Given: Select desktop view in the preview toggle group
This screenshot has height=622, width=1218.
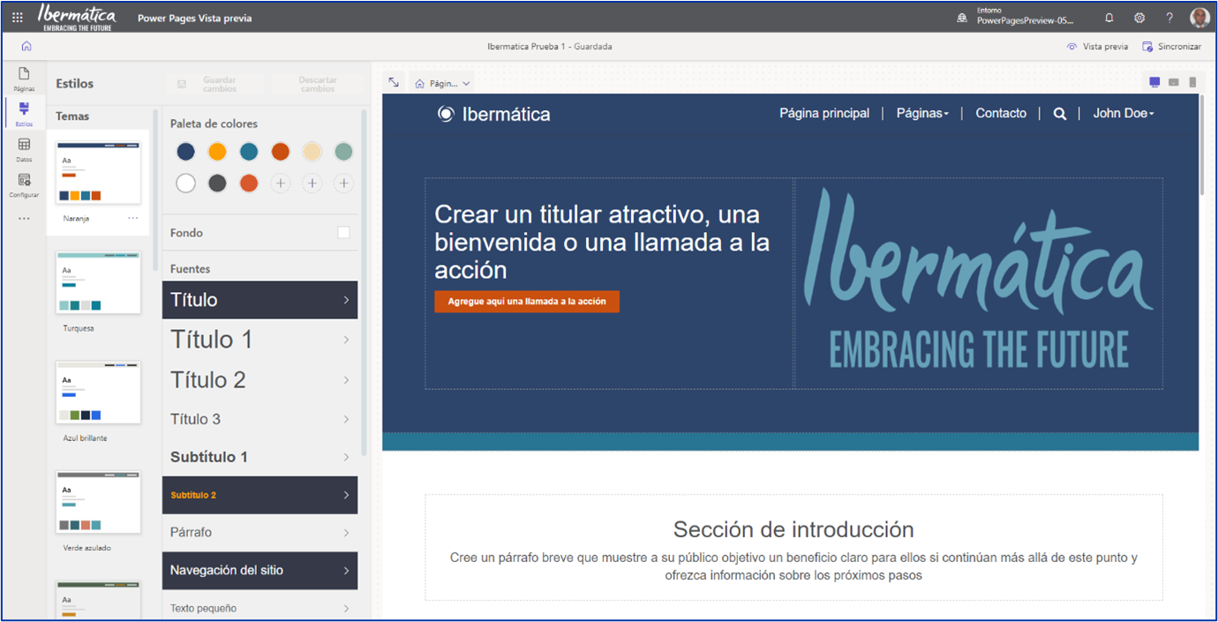Looking at the screenshot, I should click(1154, 81).
